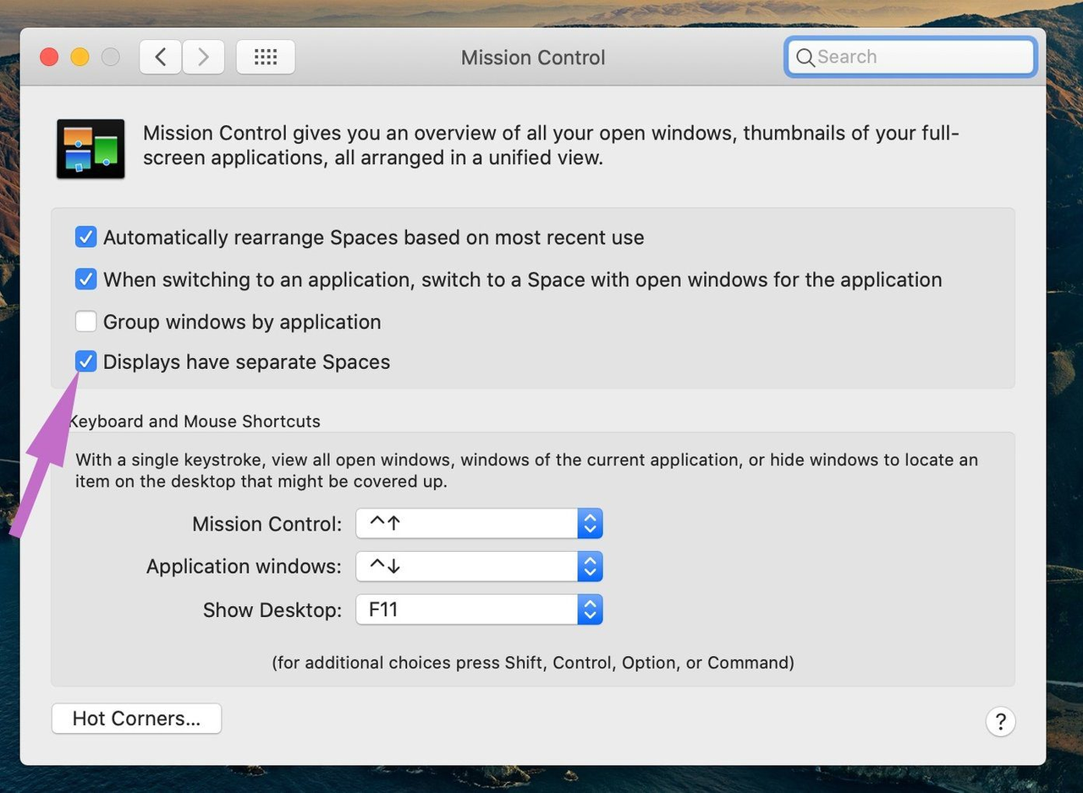Select the F11 Show Desktop shortcut field

pos(465,609)
